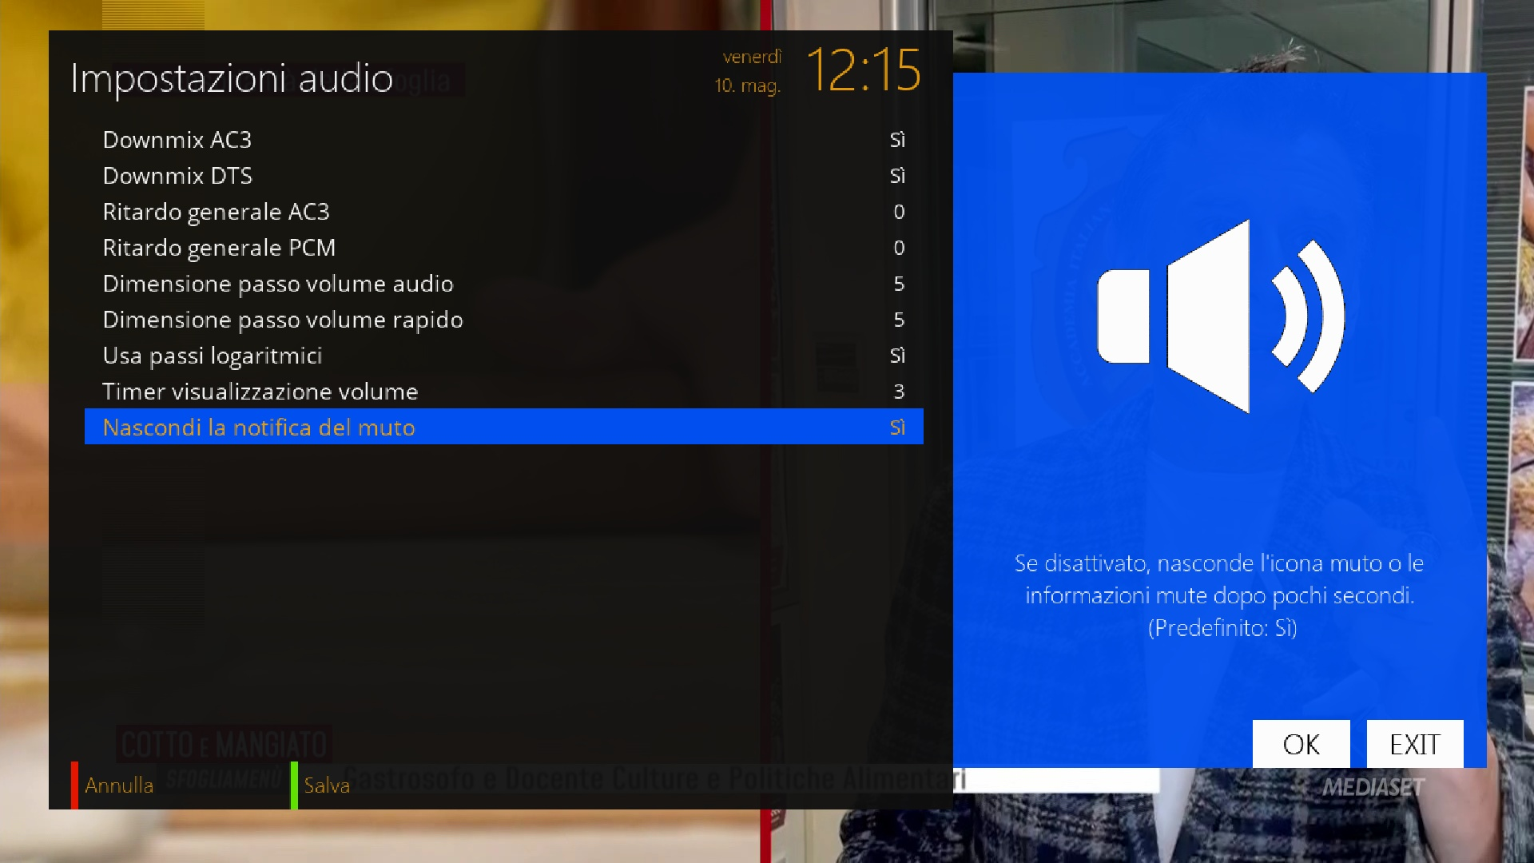This screenshot has height=863, width=1534.
Task: Change Dimensione passo volume rapido value
Action: [x=899, y=320]
